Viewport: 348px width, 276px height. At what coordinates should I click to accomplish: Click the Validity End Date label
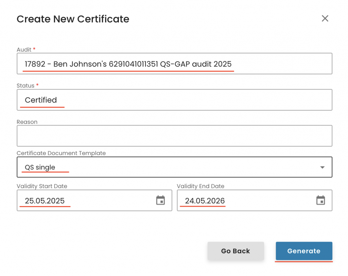(201, 186)
